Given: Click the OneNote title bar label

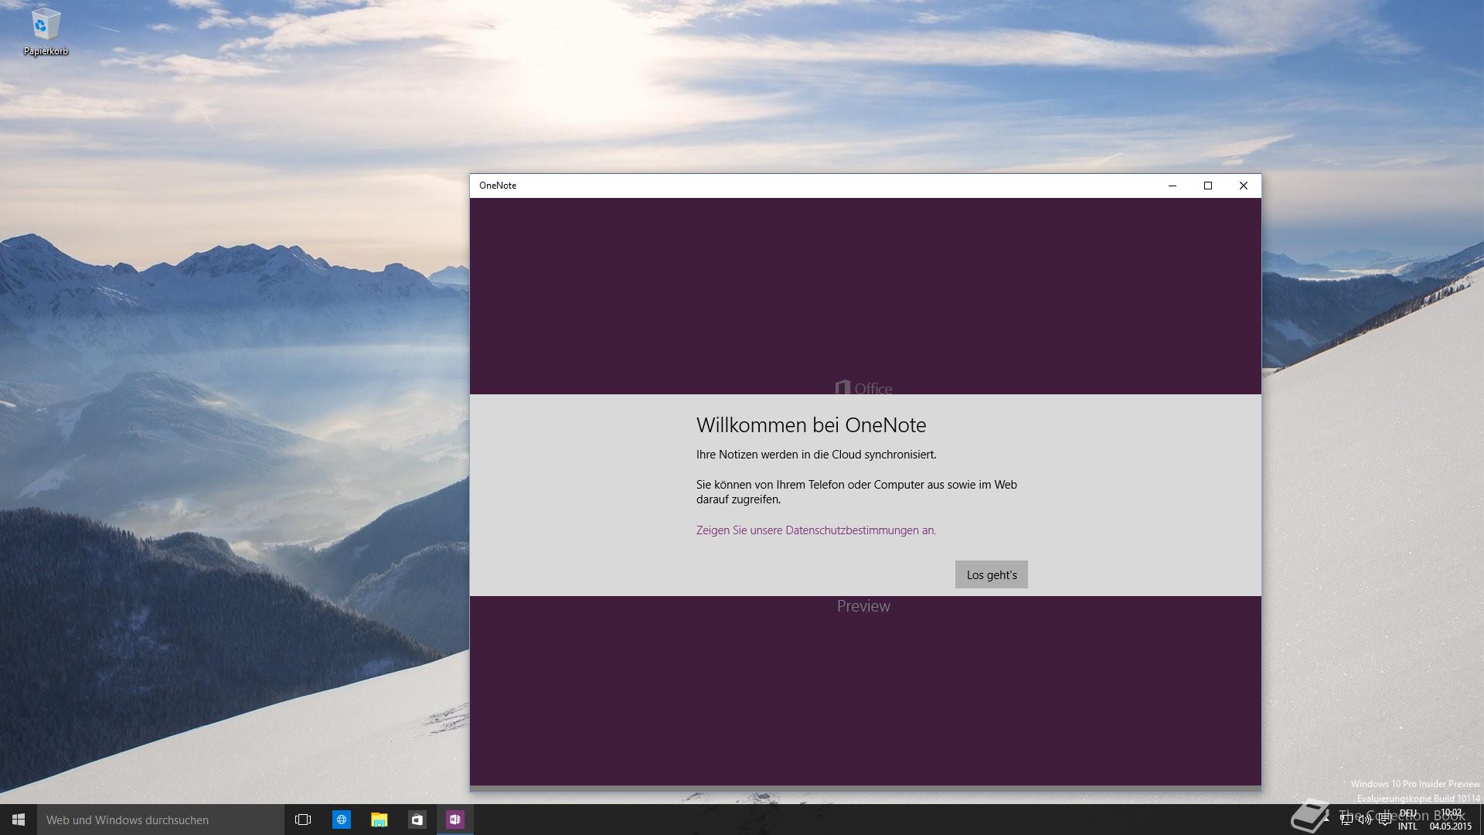Looking at the screenshot, I should coord(498,186).
